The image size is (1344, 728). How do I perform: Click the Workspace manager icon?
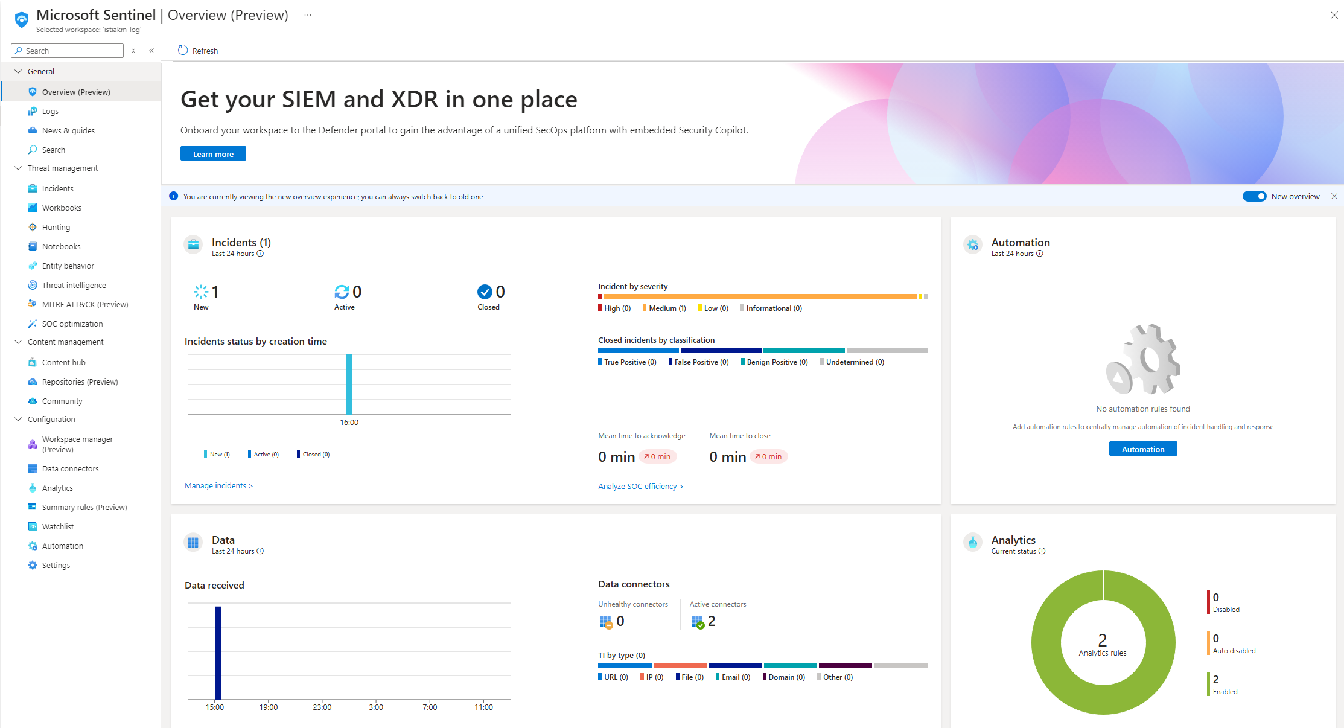tap(33, 444)
